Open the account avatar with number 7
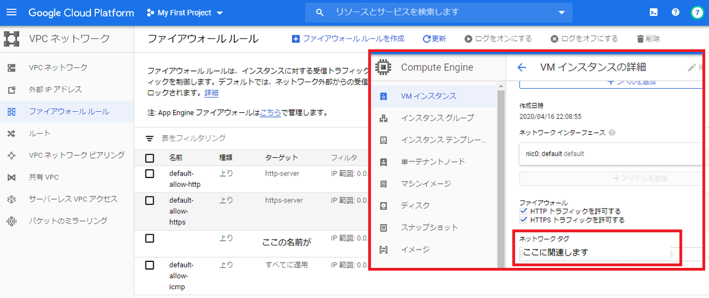Image resolution: width=709 pixels, height=298 pixels. [697, 12]
